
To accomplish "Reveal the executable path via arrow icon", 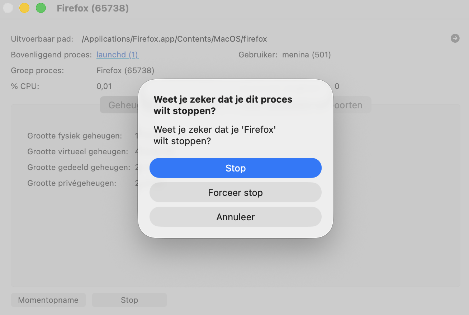I will (x=455, y=38).
